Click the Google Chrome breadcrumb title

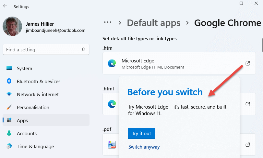[x=228, y=23]
